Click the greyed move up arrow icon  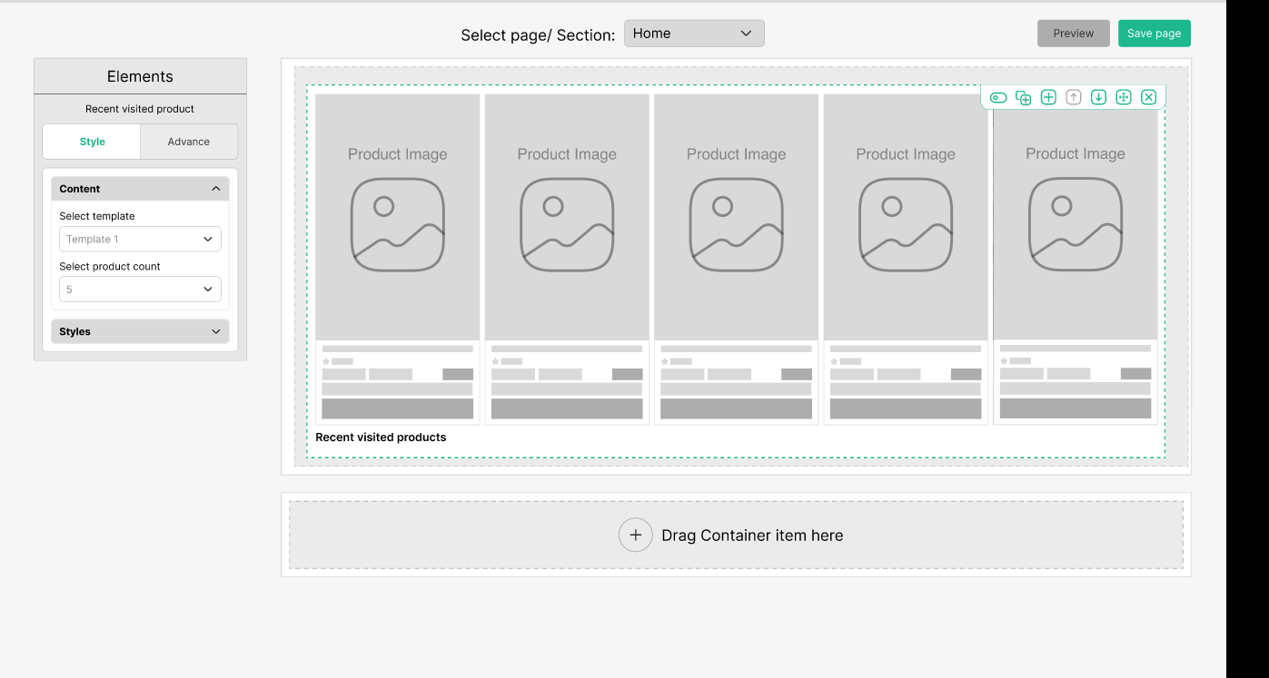(1074, 97)
